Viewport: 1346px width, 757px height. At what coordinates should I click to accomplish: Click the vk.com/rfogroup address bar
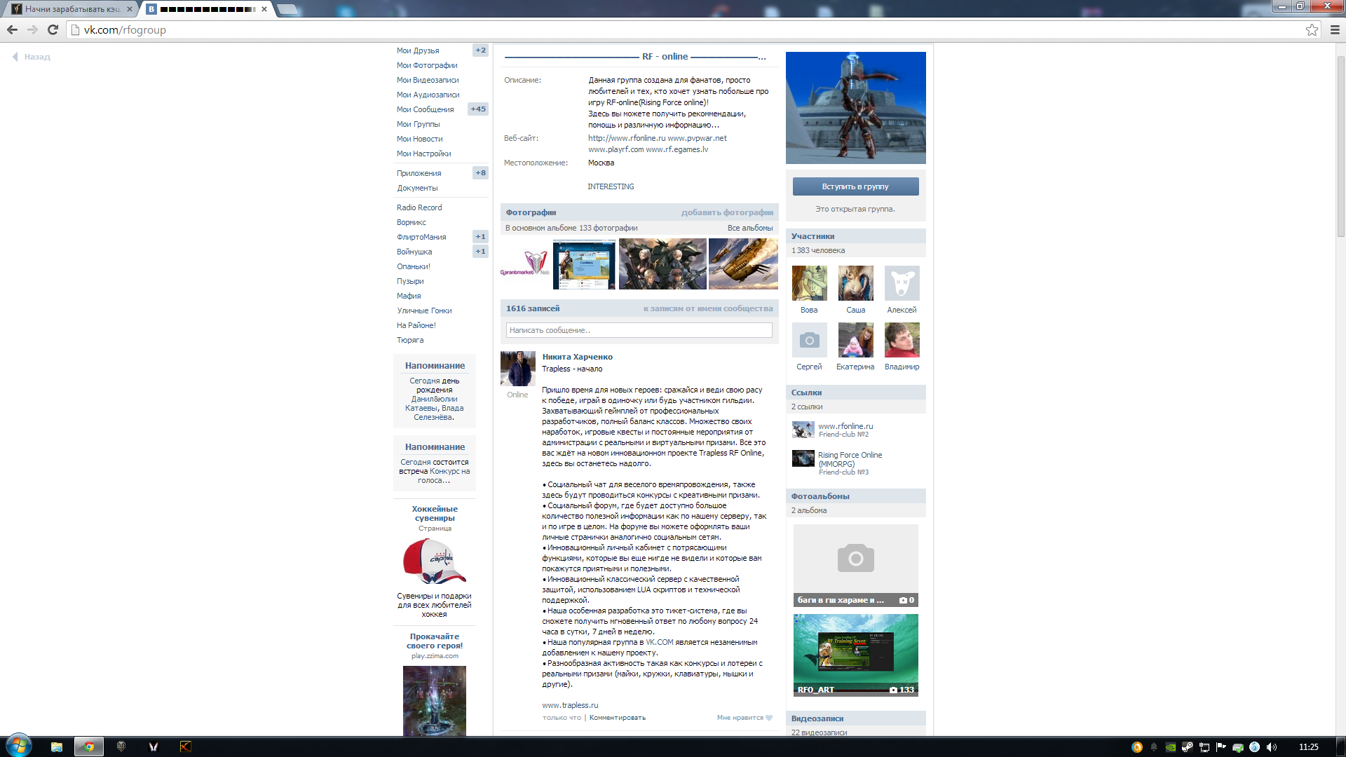click(x=694, y=29)
